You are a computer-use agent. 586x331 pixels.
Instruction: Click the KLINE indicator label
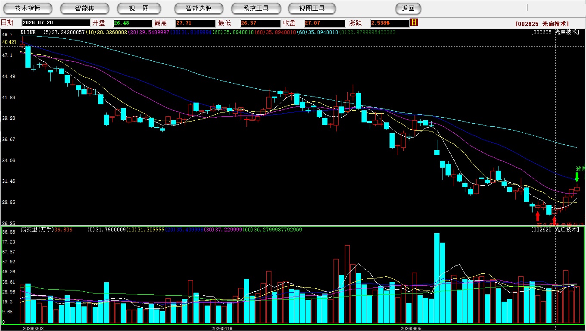(28, 32)
